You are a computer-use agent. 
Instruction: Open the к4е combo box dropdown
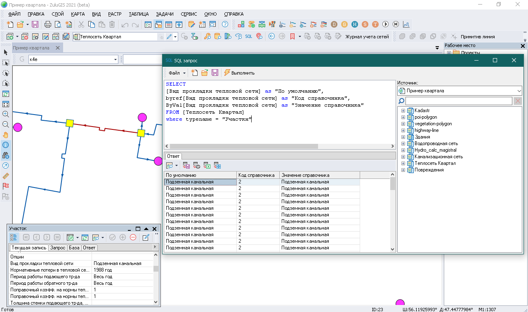(115, 60)
